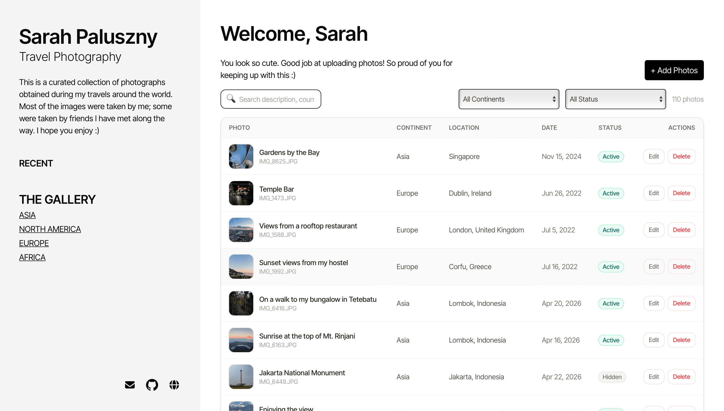The height and width of the screenshot is (411, 724).
Task: Click the RECENT sidebar heading
Action: click(36, 163)
